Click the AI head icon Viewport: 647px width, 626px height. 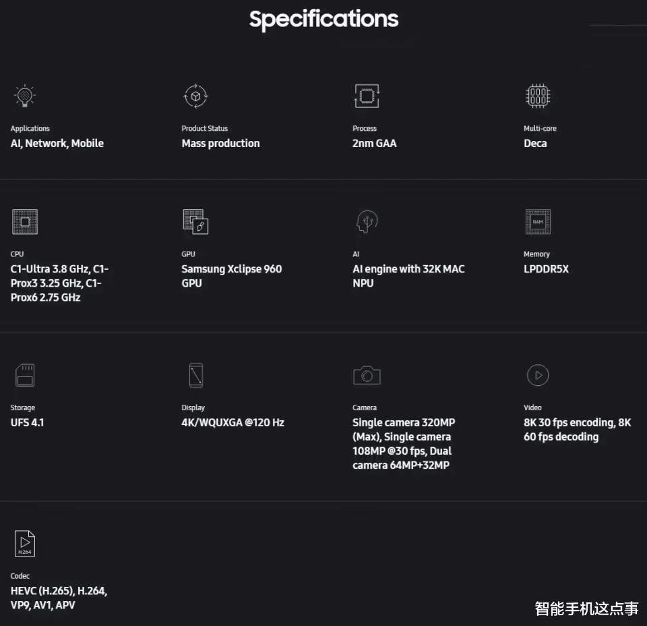(x=367, y=221)
